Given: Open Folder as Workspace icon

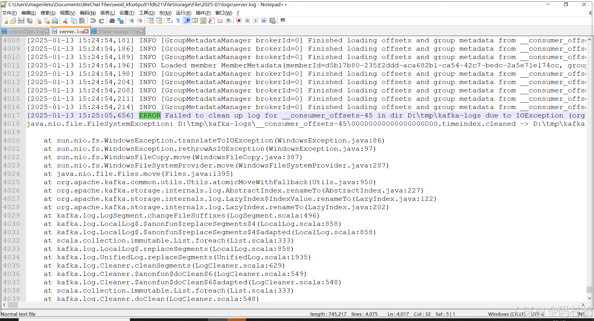Looking at the screenshot, I should click(x=220, y=21).
